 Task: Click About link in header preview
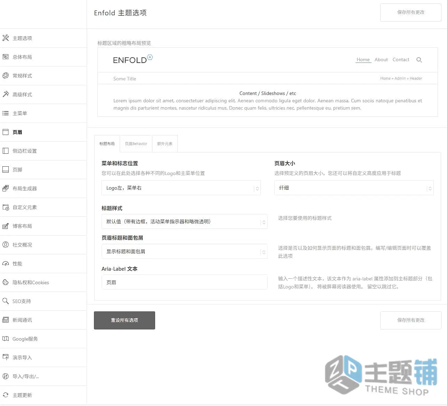click(x=381, y=59)
